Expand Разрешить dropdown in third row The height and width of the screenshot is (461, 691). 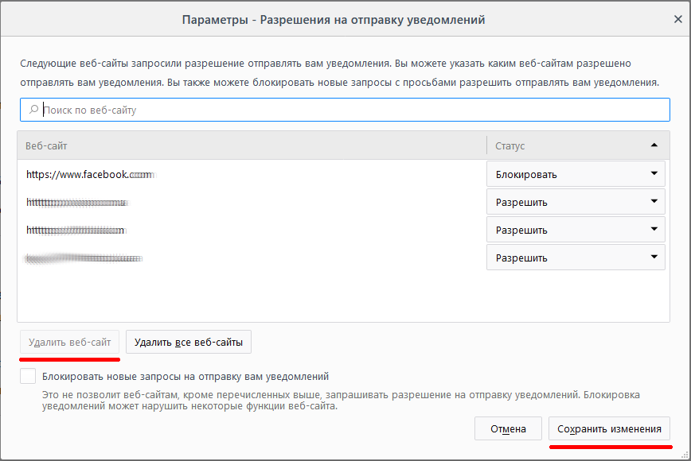coord(576,230)
